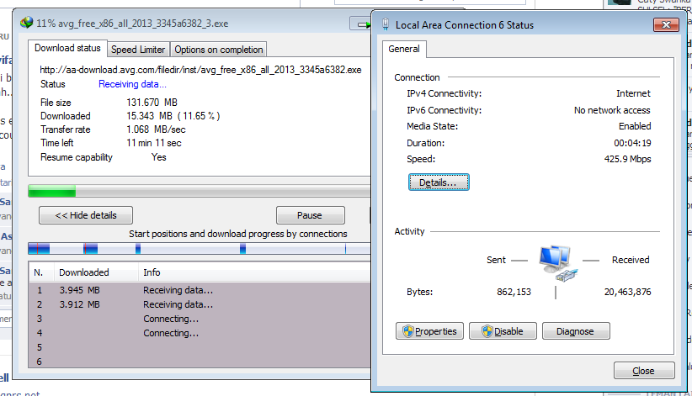Open connection Details dialog
Image resolution: width=692 pixels, height=396 pixels.
[x=439, y=182]
